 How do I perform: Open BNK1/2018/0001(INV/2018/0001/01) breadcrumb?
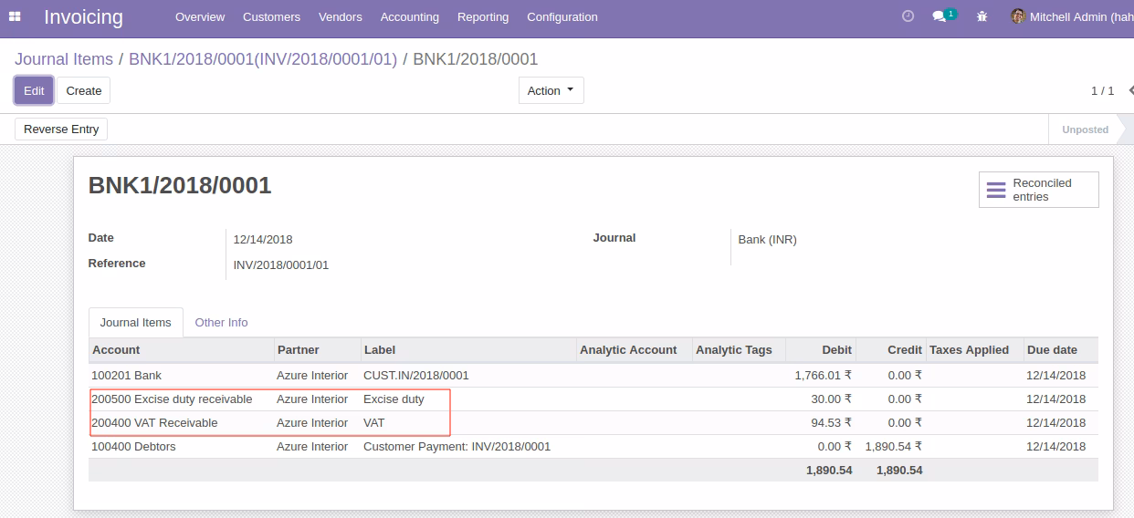263,59
